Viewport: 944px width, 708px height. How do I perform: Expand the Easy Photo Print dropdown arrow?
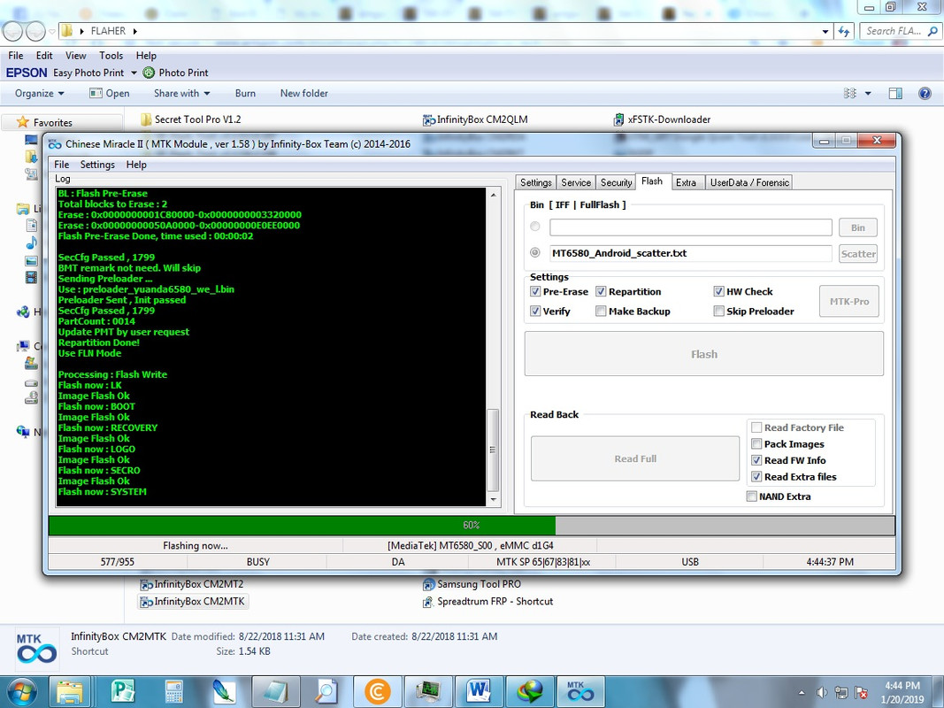[134, 73]
